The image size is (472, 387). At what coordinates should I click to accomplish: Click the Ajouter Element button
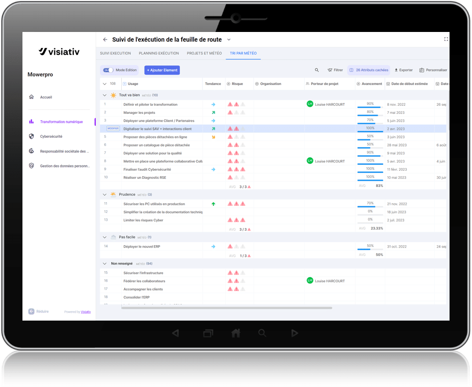pyautogui.click(x=162, y=70)
